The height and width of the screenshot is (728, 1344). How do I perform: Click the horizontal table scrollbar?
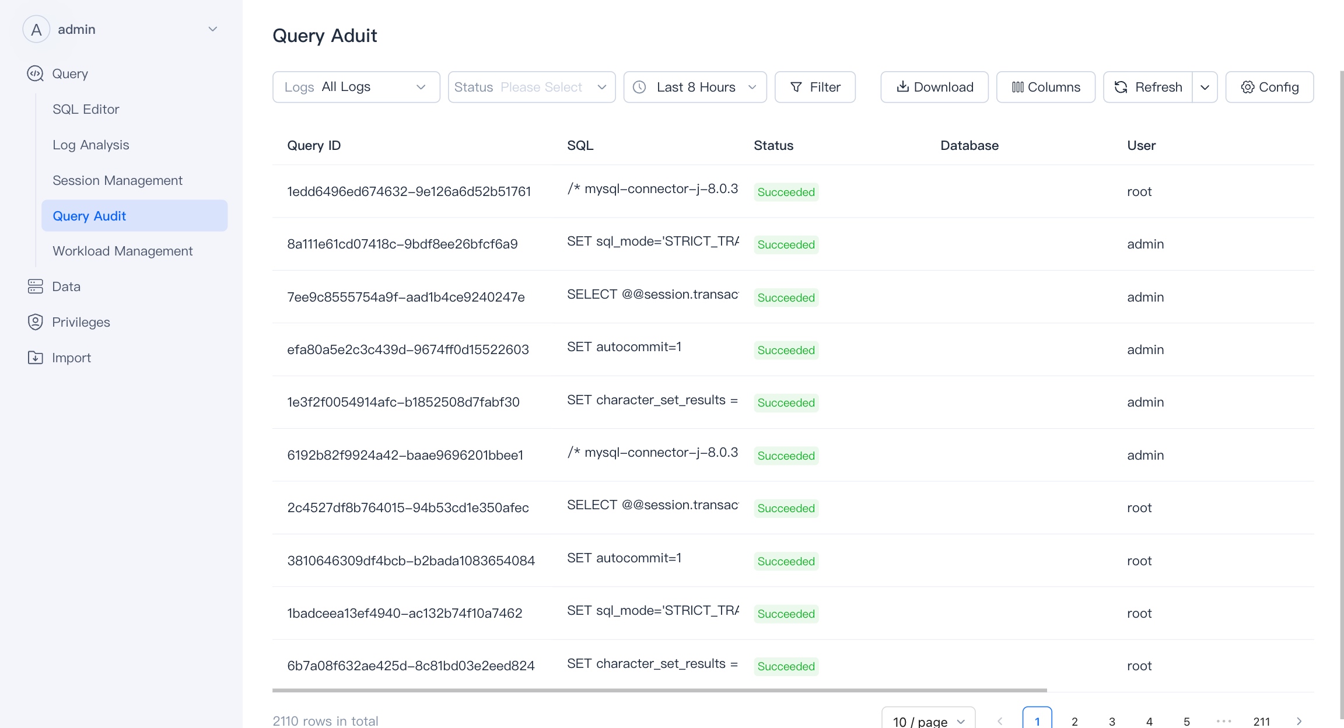tap(659, 690)
